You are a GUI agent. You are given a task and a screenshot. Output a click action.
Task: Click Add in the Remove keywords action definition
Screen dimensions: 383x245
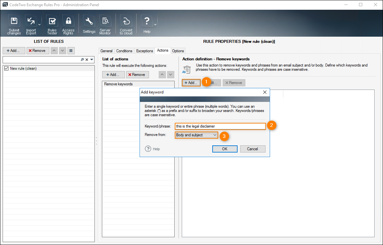191,82
